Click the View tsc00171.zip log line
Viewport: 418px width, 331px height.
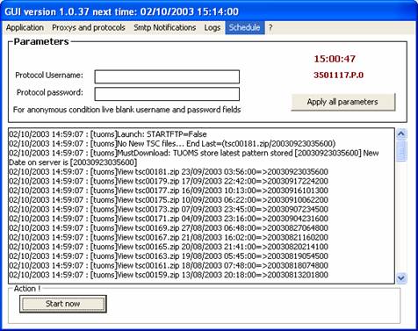(169, 219)
